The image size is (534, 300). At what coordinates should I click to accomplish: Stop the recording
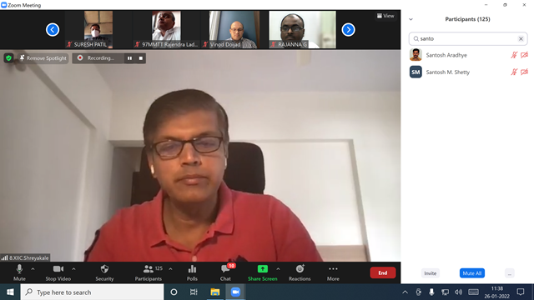(x=141, y=58)
